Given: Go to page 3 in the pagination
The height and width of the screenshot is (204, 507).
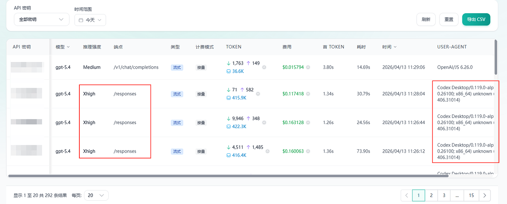Looking at the screenshot, I should pos(444,196).
